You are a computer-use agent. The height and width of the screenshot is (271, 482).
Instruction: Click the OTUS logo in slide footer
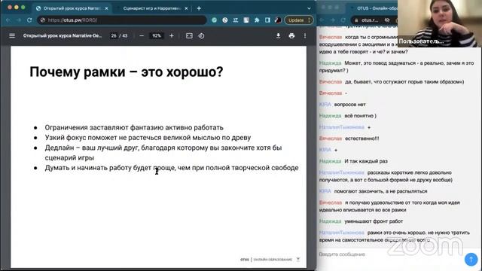pyautogui.click(x=245, y=260)
